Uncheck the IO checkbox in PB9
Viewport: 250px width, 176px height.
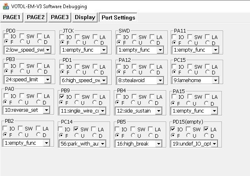click(62, 97)
